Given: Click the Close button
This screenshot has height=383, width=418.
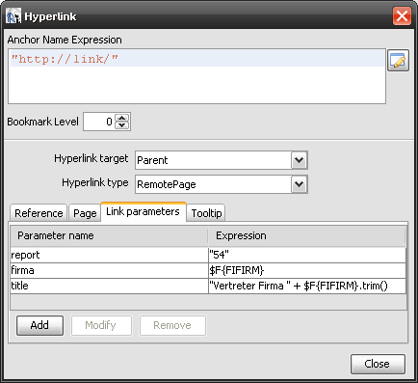Looking at the screenshot, I should [x=378, y=364].
